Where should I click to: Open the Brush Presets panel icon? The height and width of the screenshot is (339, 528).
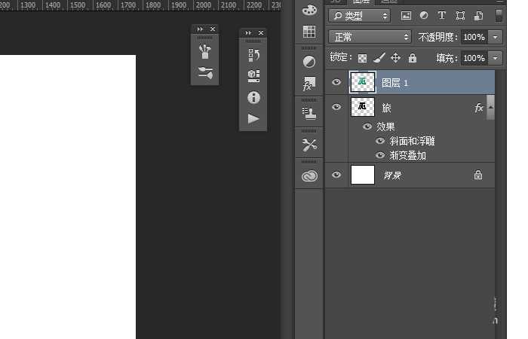(x=204, y=73)
